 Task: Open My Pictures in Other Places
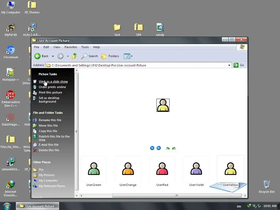coord(46,175)
